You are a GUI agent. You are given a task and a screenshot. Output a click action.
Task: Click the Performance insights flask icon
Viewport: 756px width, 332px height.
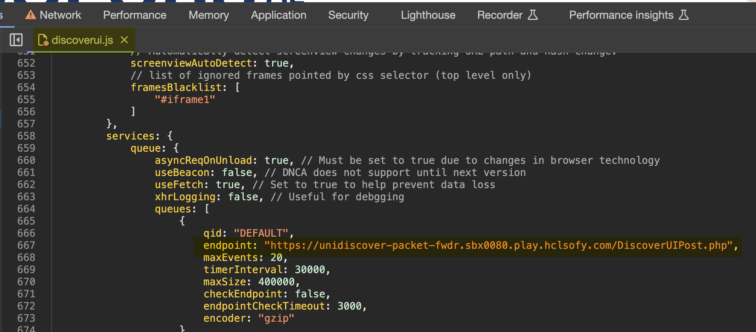(x=684, y=15)
